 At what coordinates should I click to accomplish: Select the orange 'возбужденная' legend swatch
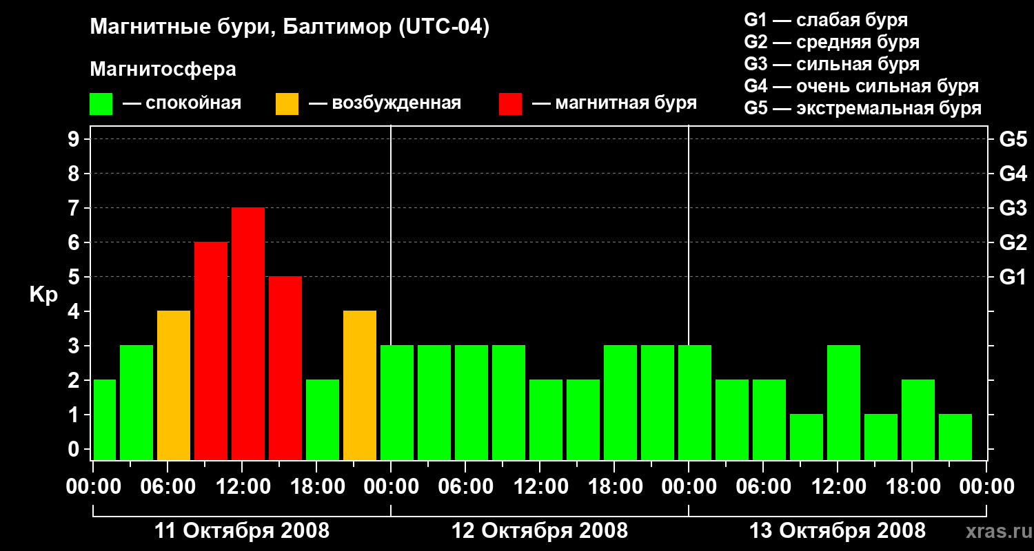point(287,104)
